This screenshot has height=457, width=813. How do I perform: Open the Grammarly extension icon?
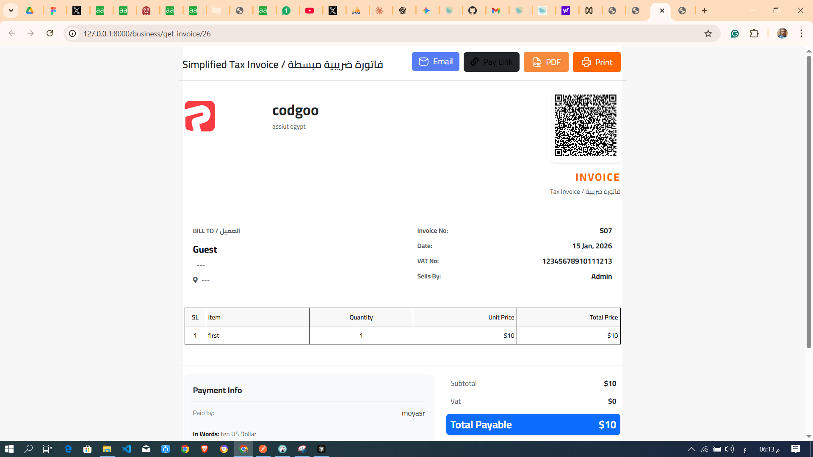click(735, 33)
